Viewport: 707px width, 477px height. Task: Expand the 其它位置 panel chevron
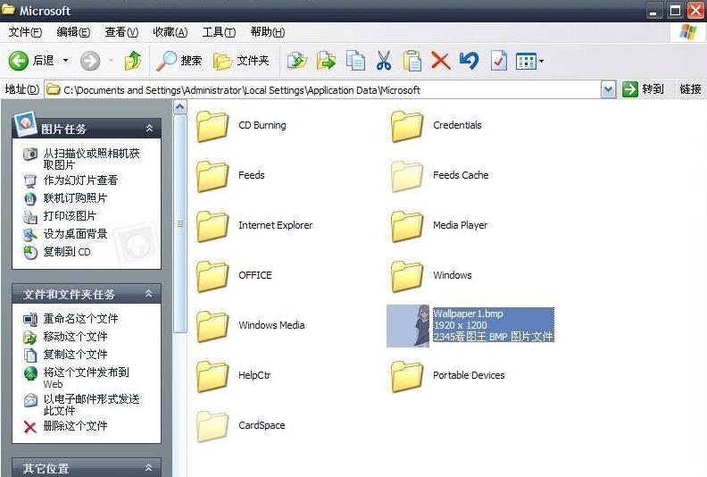tap(149, 467)
